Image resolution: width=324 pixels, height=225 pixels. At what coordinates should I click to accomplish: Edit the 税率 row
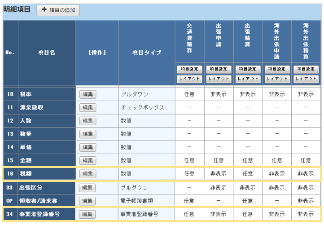pyautogui.click(x=88, y=94)
